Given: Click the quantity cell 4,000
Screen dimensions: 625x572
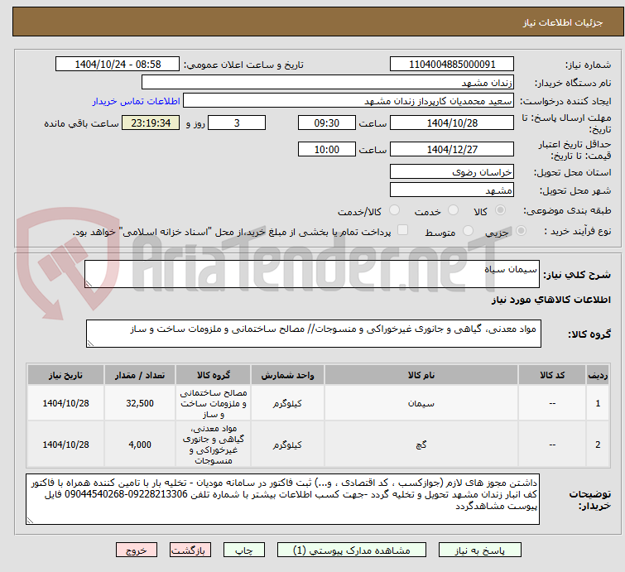Looking at the screenshot, I should (x=140, y=445).
